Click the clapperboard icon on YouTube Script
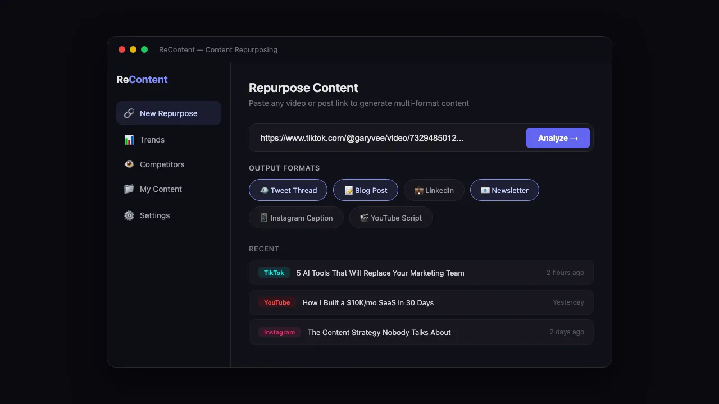The height and width of the screenshot is (404, 719). (x=365, y=218)
